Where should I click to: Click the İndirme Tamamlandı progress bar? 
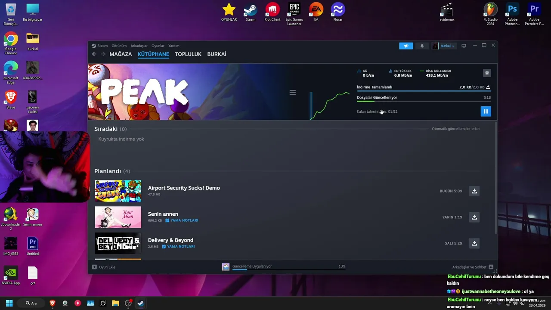424,91
